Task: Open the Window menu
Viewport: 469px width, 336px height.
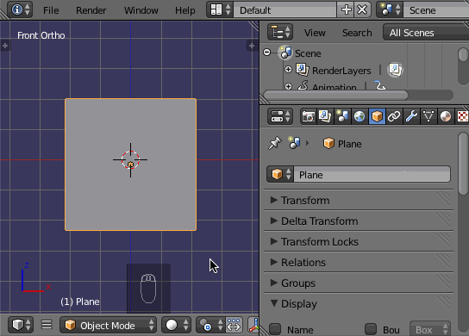Action: click(141, 10)
